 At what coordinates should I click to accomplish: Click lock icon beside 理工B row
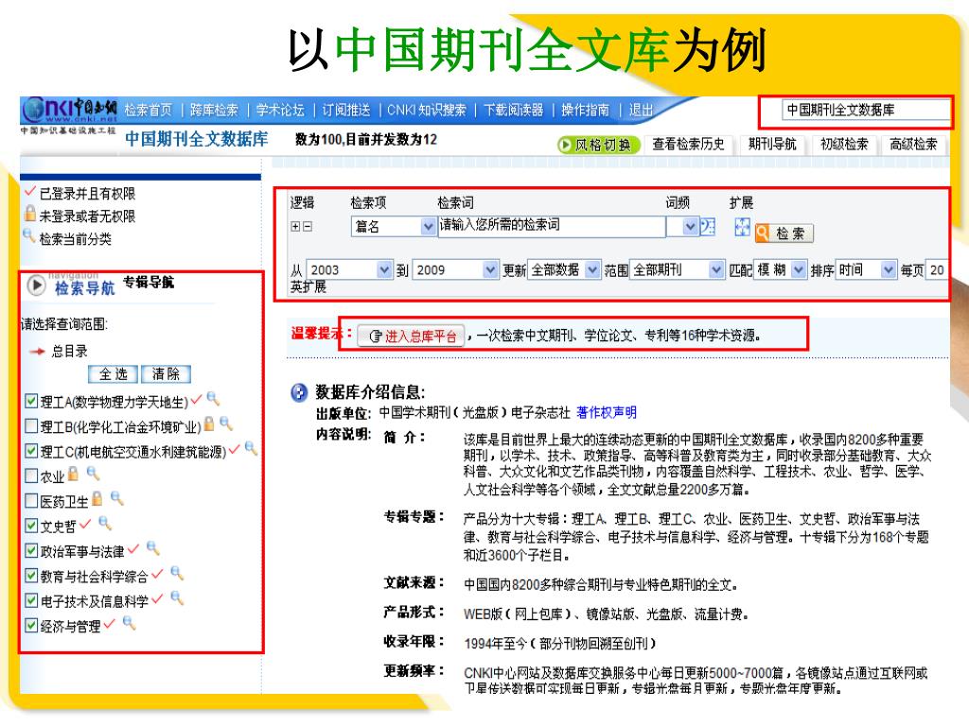pyautogui.click(x=209, y=423)
